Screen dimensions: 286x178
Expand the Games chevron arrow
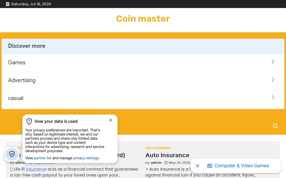click(273, 62)
